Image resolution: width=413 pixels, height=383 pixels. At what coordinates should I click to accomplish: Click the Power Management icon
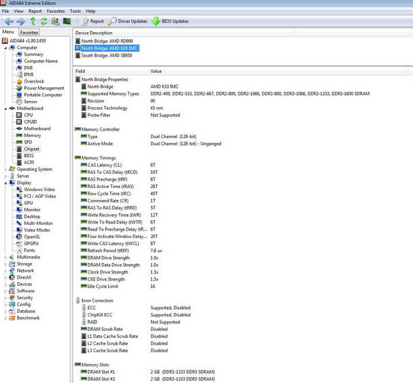click(x=20, y=88)
